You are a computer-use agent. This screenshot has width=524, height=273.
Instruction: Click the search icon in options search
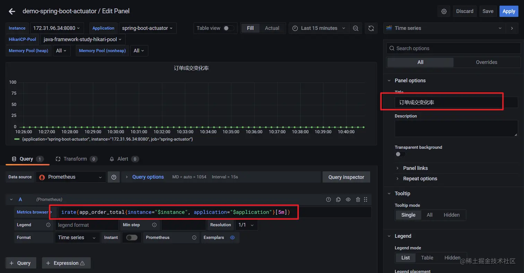[x=392, y=48]
